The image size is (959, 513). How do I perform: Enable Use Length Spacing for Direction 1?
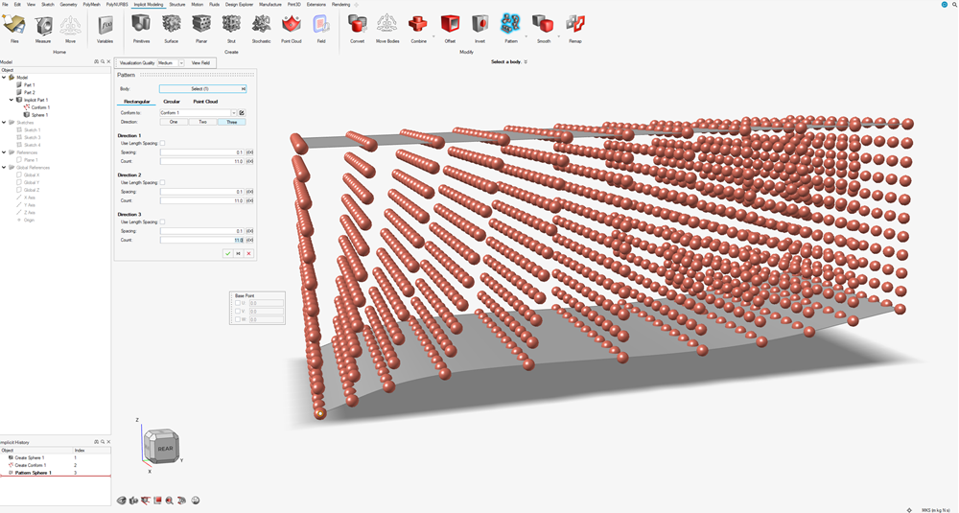tap(162, 143)
